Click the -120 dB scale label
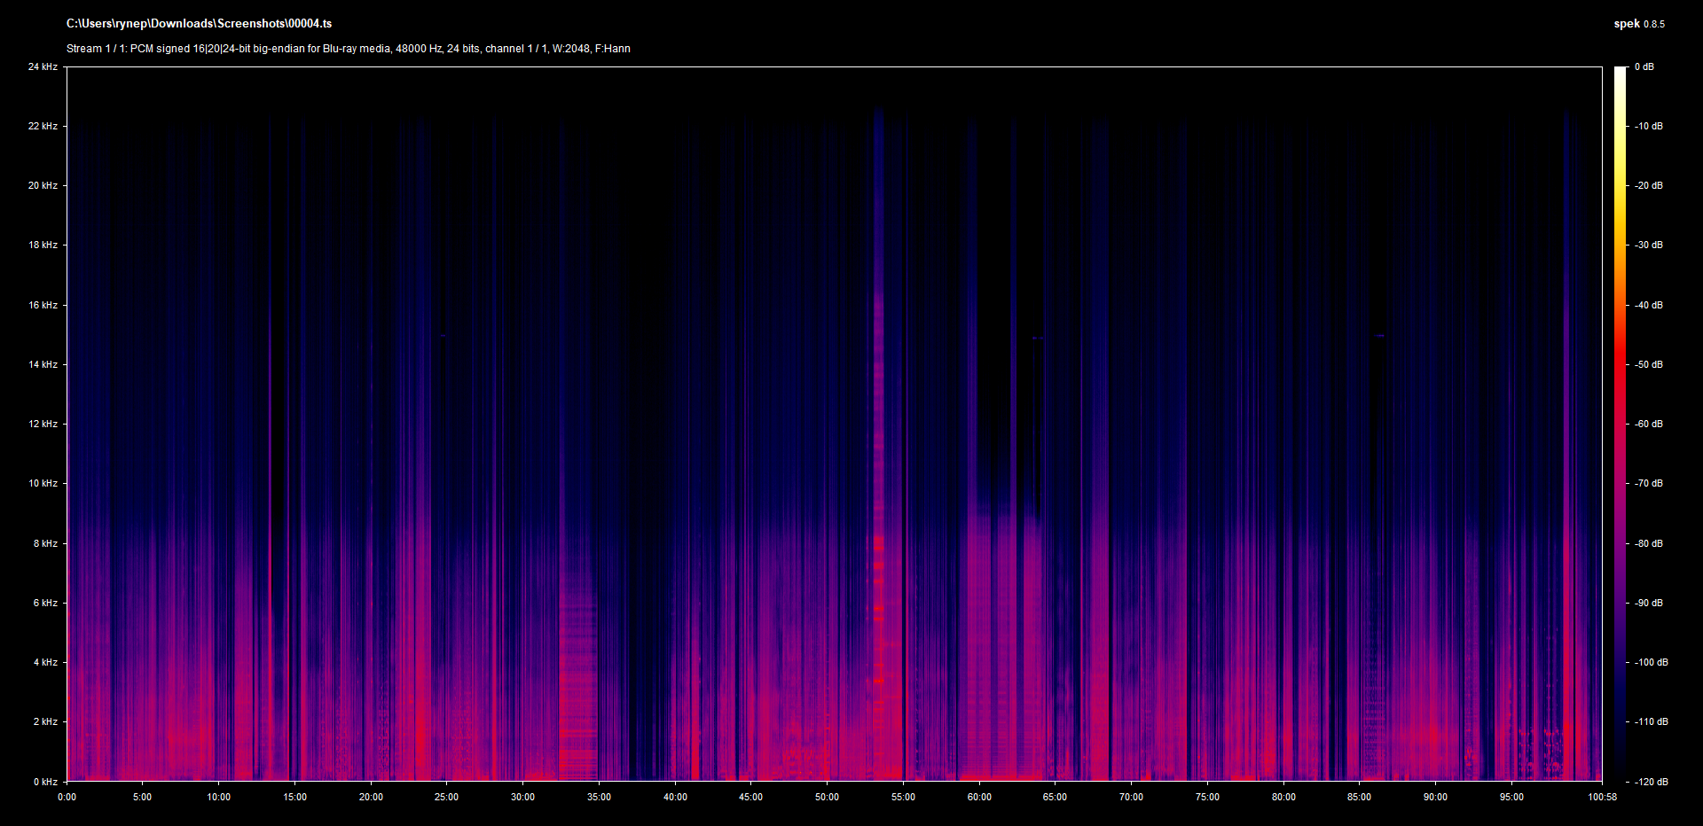This screenshot has width=1703, height=826. pos(1651,782)
